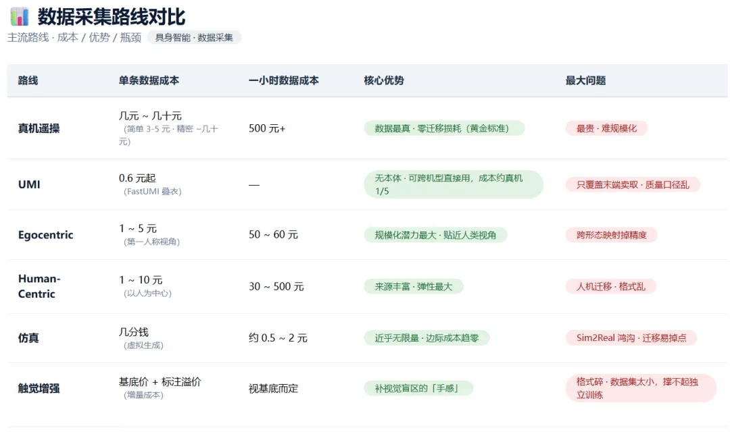The width and height of the screenshot is (730, 434).
Task: Select the 真机遥操 row label
Action: point(39,129)
